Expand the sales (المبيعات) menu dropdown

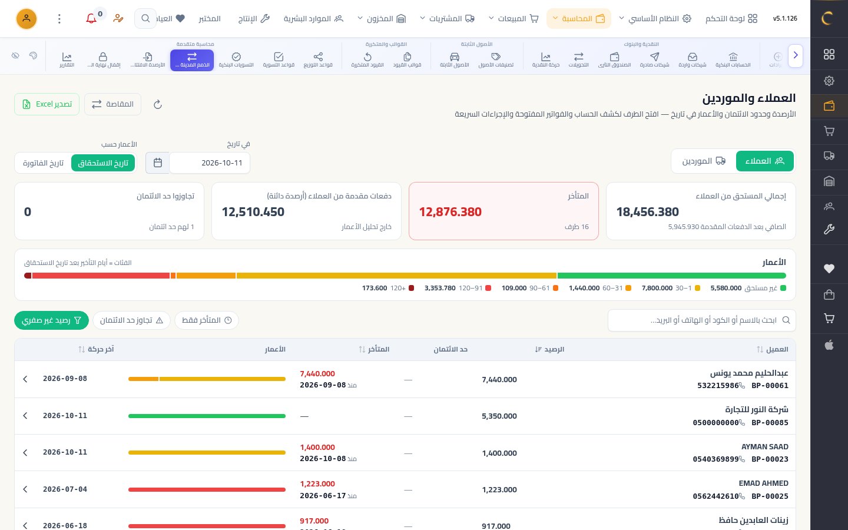[x=514, y=19]
